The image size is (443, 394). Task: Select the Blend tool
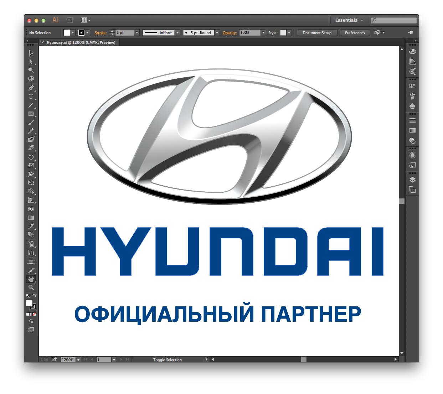point(31,235)
